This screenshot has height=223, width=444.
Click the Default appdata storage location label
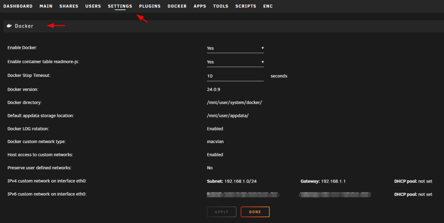41,115
